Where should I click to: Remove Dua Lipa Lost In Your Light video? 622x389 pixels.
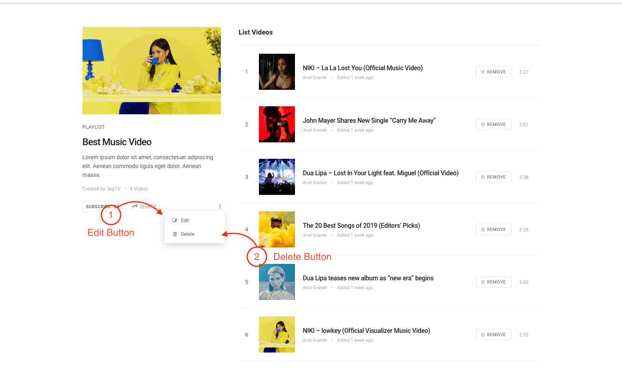click(493, 177)
